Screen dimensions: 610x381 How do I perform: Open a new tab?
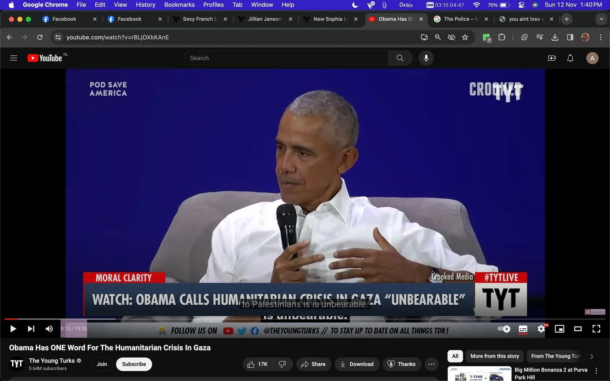567,19
